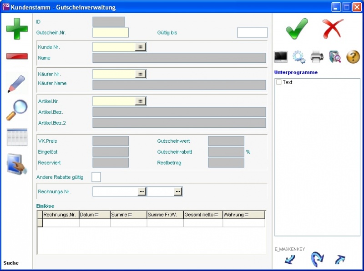Click the monitor screen icon

pos(281,57)
